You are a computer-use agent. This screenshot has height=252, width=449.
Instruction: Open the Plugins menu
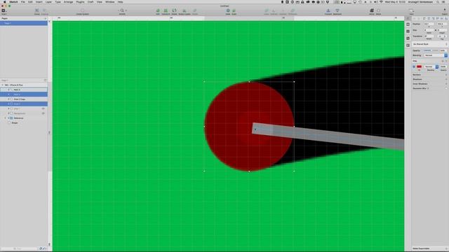pyautogui.click(x=80, y=1)
